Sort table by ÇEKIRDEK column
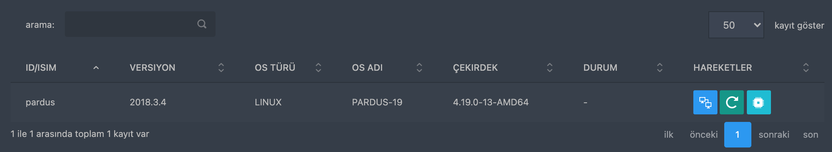This screenshot has height=152, width=832. click(x=550, y=68)
